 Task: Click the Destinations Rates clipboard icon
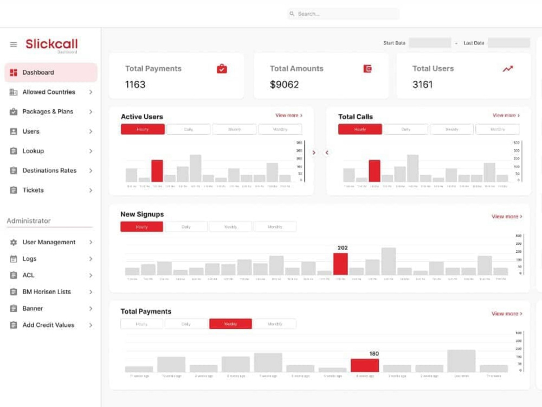pyautogui.click(x=14, y=170)
